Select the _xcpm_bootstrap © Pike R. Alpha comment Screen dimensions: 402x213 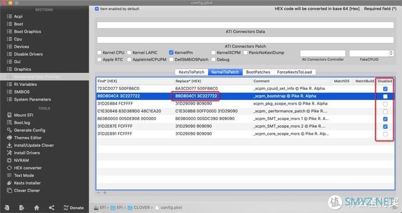pyautogui.click(x=284, y=96)
